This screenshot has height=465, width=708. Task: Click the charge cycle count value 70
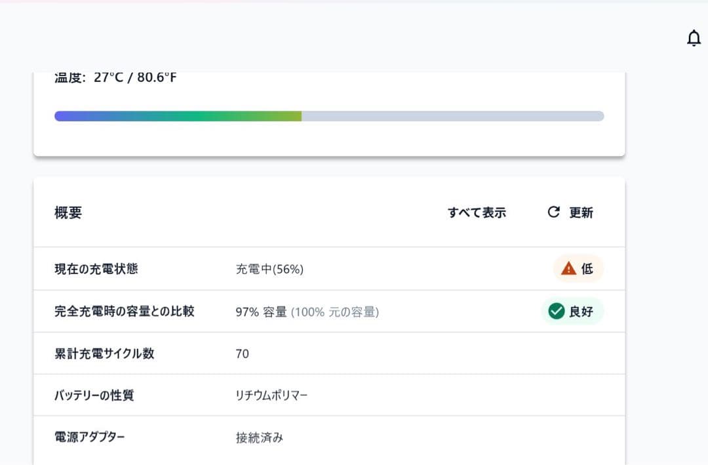pyautogui.click(x=242, y=354)
